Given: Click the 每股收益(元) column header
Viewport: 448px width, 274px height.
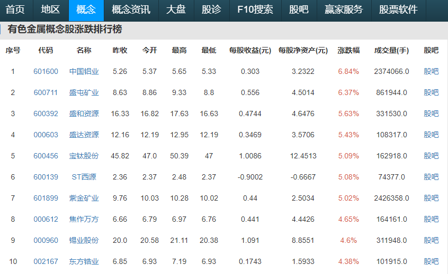Looking at the screenshot, I should (250, 50).
